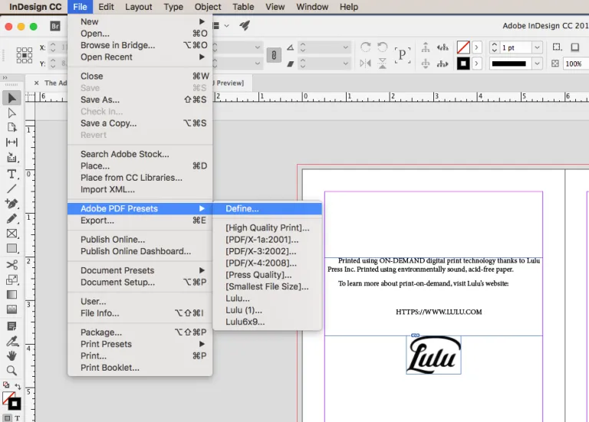Click the default fill and stroke icon
589x422 pixels.
click(x=6, y=385)
